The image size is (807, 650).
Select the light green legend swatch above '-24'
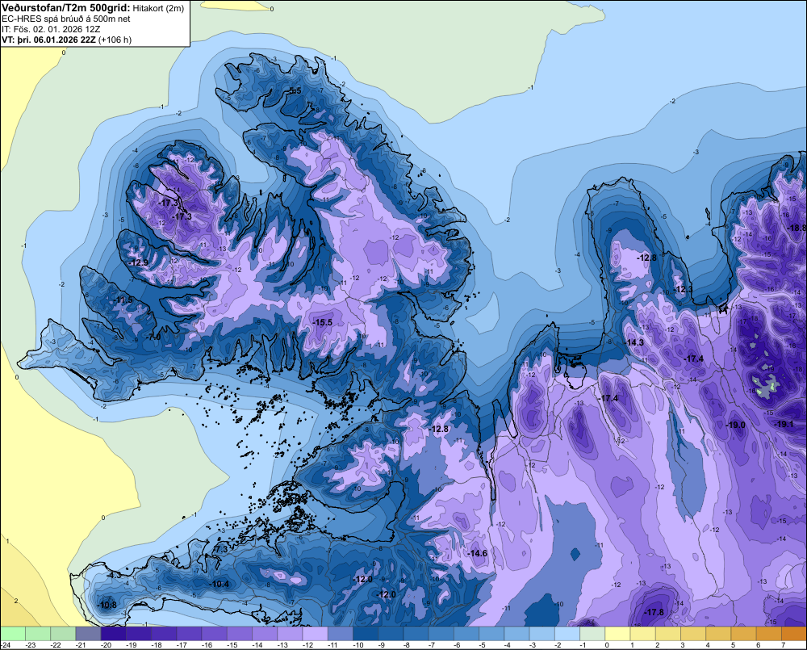12,633
